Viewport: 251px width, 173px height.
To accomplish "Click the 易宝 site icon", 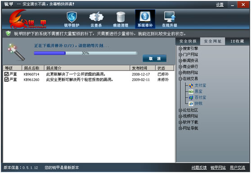I will (x=191, y=92).
